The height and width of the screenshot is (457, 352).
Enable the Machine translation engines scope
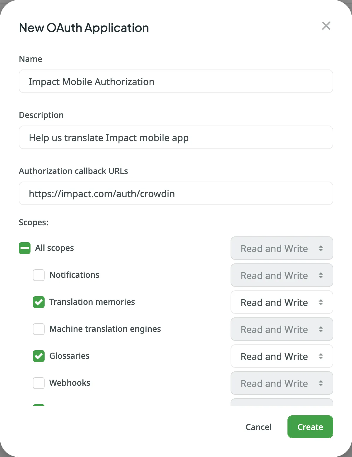38,329
